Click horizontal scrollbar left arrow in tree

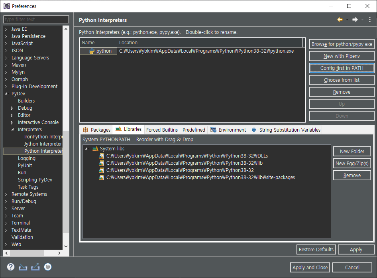coord(6,253)
